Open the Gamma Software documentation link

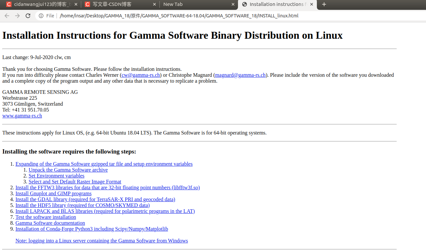coord(50,223)
